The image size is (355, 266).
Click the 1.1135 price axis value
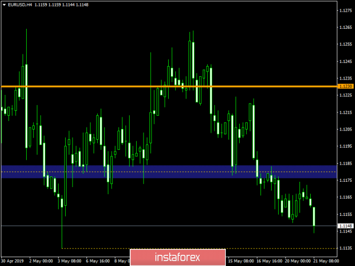(x=346, y=248)
